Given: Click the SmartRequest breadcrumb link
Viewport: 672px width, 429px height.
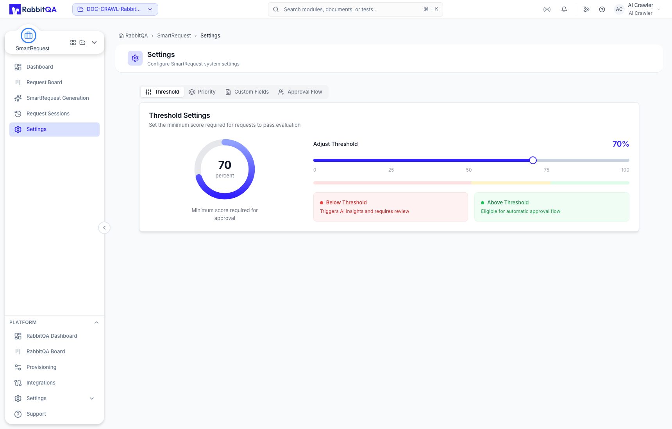Looking at the screenshot, I should pos(174,35).
